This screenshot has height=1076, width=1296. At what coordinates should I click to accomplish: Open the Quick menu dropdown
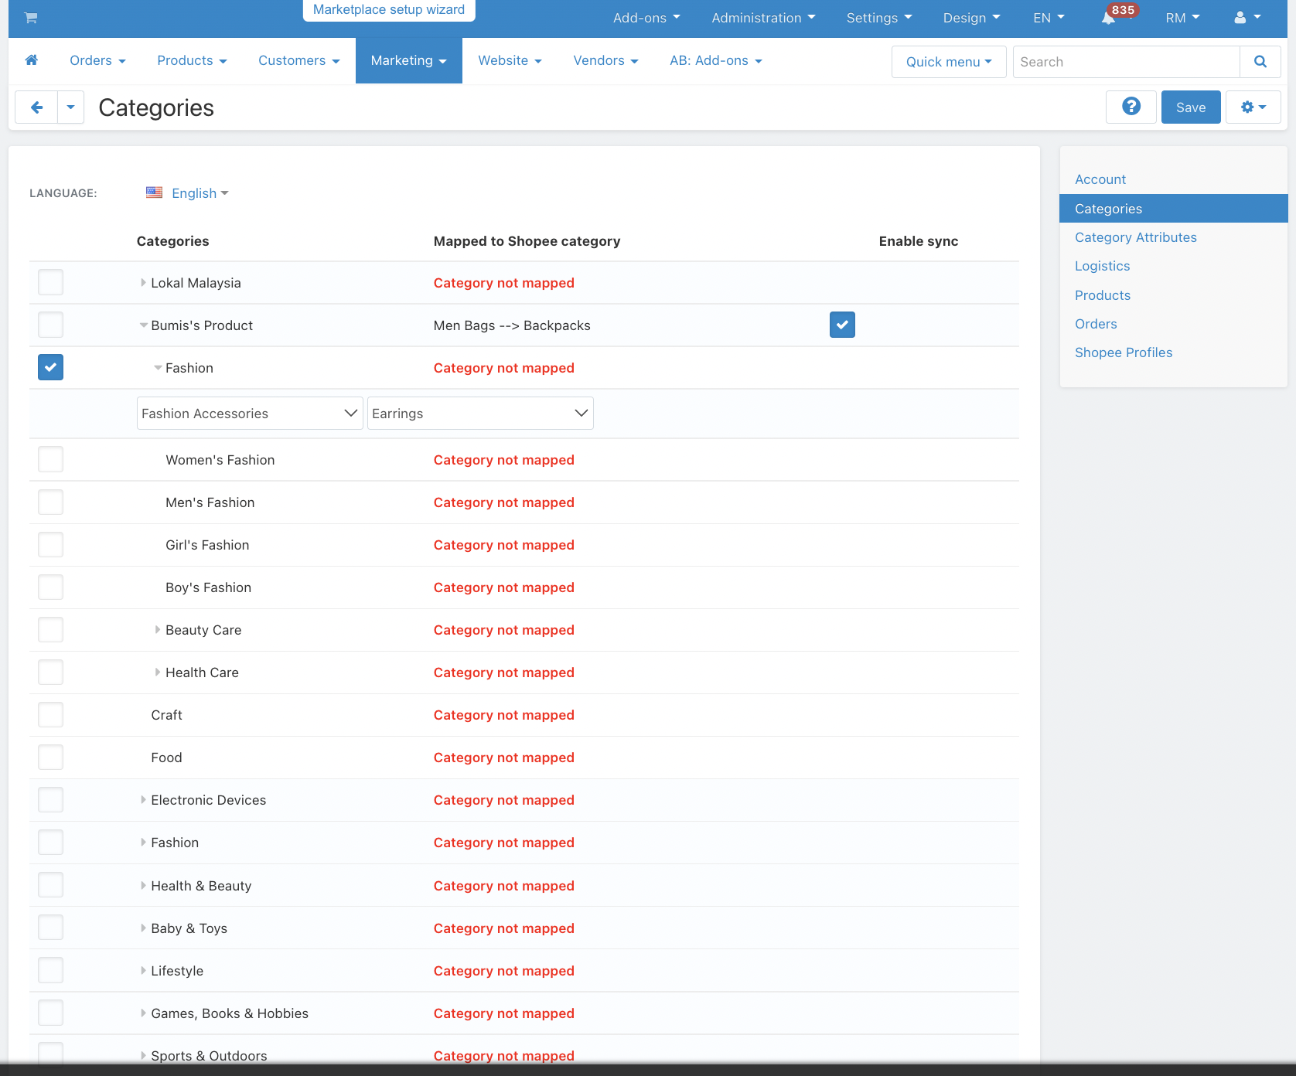point(949,62)
